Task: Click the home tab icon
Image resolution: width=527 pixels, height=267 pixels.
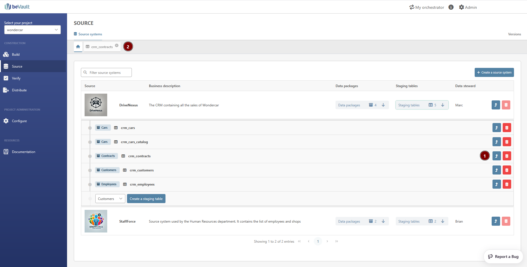Action: [x=78, y=47]
